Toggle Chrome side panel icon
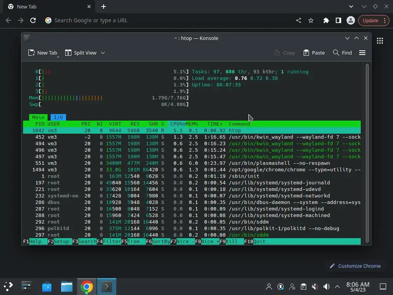Screen dimensions: 393x295 339,20
